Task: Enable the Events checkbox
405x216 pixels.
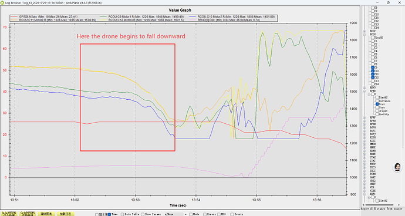Action: [232, 214]
